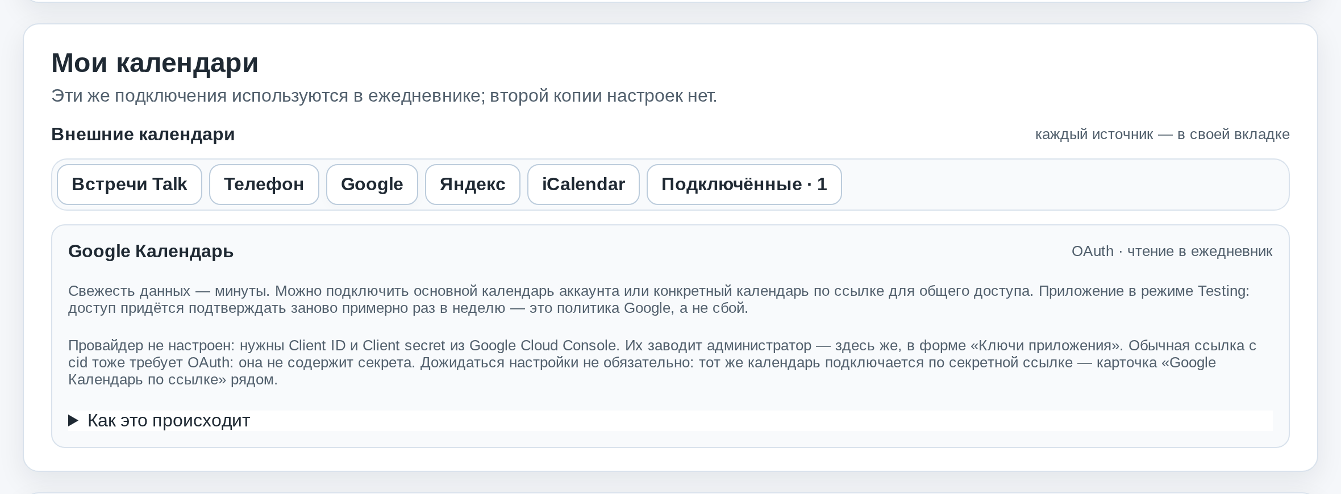Open the Яндекс tab

[x=473, y=185]
